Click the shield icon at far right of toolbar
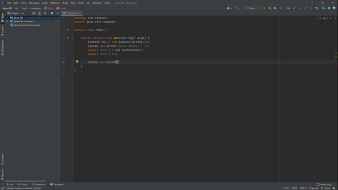This screenshot has width=338, height=190. tap(334, 8)
